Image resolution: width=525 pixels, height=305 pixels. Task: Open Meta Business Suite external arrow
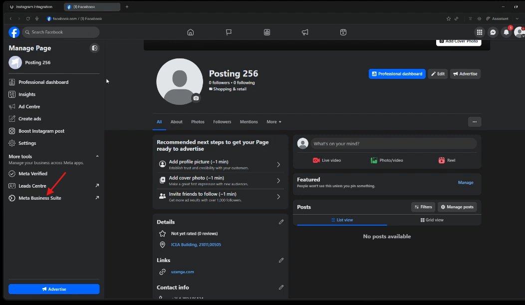click(97, 198)
